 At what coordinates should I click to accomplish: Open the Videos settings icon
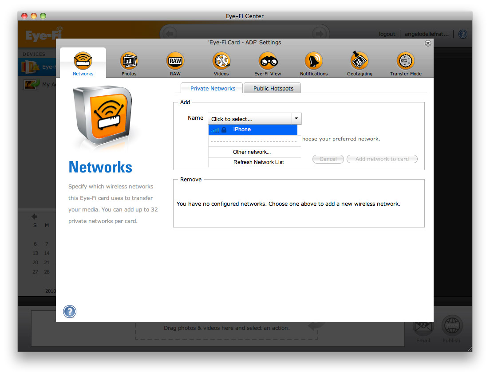coord(221,61)
